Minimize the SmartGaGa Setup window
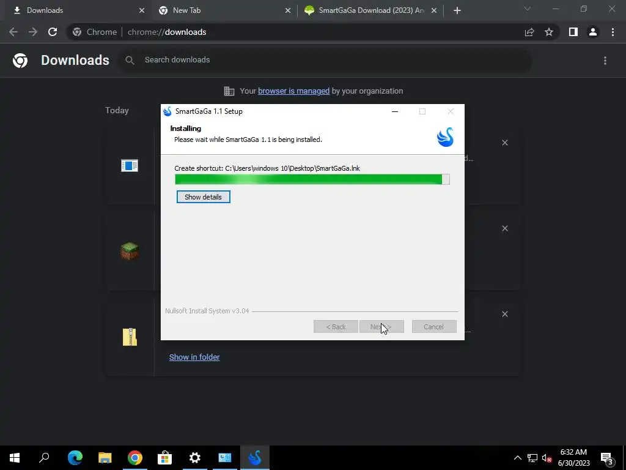Screen dimensions: 626x470 pos(395,111)
